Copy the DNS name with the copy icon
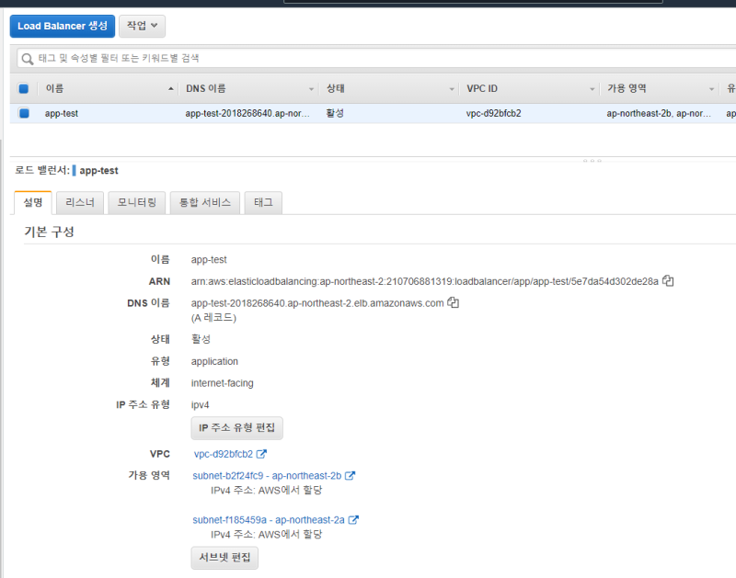The height and width of the screenshot is (578, 736). point(453,303)
